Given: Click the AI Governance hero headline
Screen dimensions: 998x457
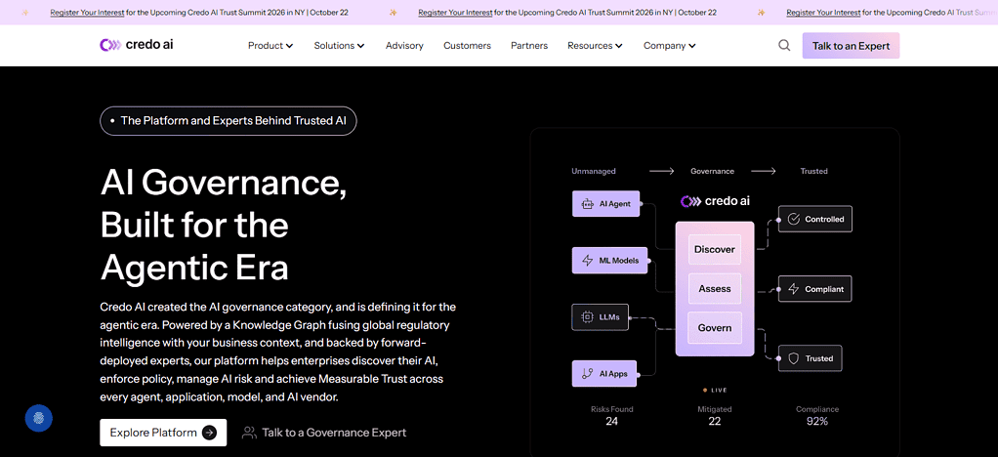Looking at the screenshot, I should (x=224, y=225).
